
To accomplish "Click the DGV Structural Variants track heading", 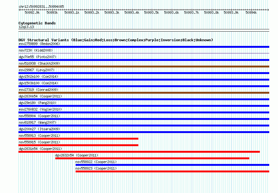I will [x=116, y=40].
